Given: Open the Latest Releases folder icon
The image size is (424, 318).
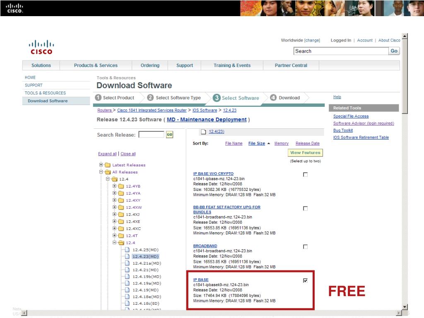Looking at the screenshot, I should [x=108, y=165].
